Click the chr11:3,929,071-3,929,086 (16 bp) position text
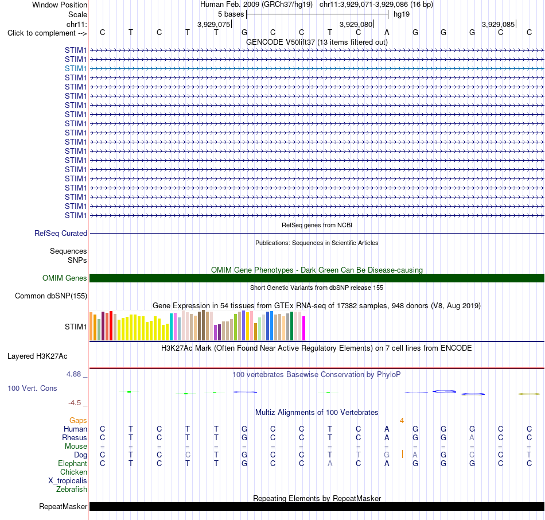Viewport: 545px width, 520px height. point(376,5)
